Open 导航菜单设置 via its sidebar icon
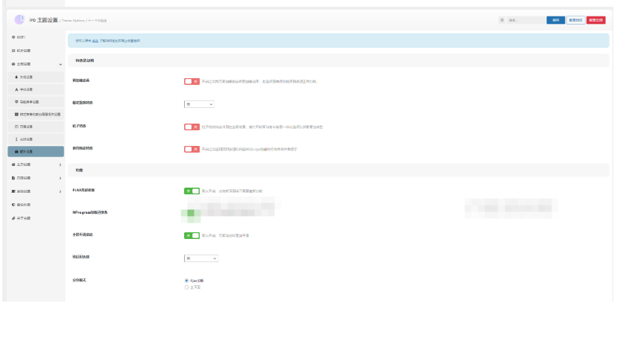The height and width of the screenshot is (338, 620). pyautogui.click(x=17, y=101)
